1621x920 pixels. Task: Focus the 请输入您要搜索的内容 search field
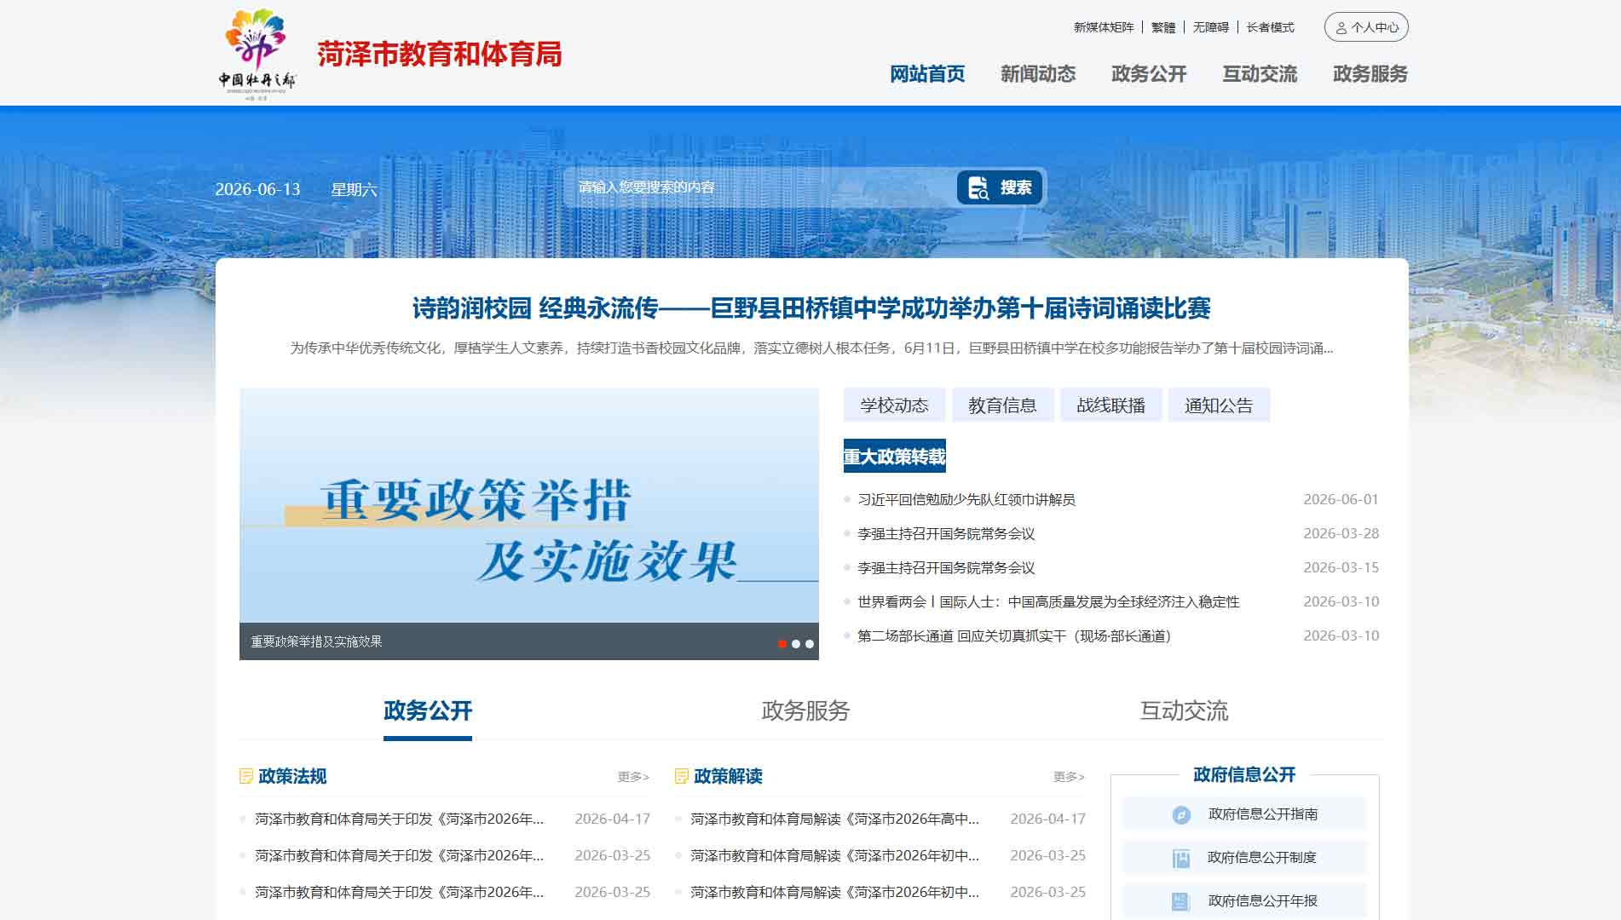tap(759, 187)
